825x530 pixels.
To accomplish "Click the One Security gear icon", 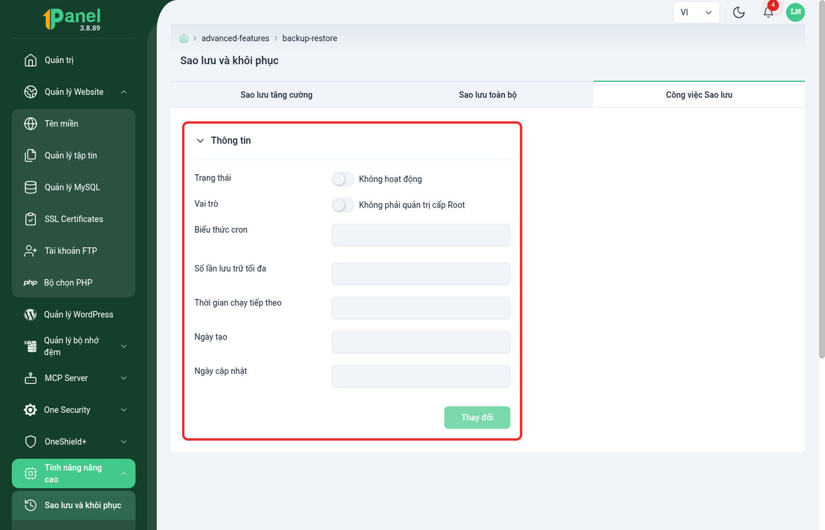I will (x=31, y=410).
